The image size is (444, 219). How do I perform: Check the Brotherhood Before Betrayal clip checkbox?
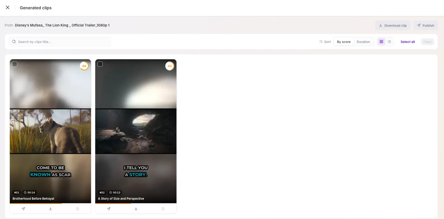coord(15,64)
